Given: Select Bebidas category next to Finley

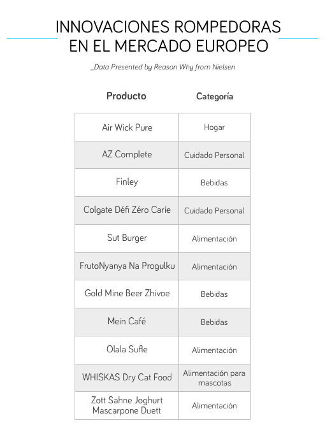Looking at the screenshot, I should click(x=215, y=183).
